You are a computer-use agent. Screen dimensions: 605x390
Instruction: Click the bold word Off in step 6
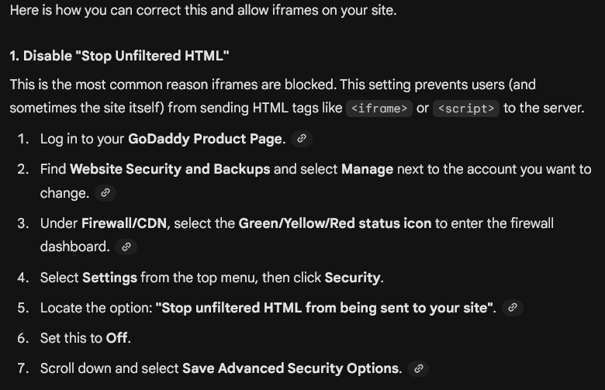[x=118, y=338]
